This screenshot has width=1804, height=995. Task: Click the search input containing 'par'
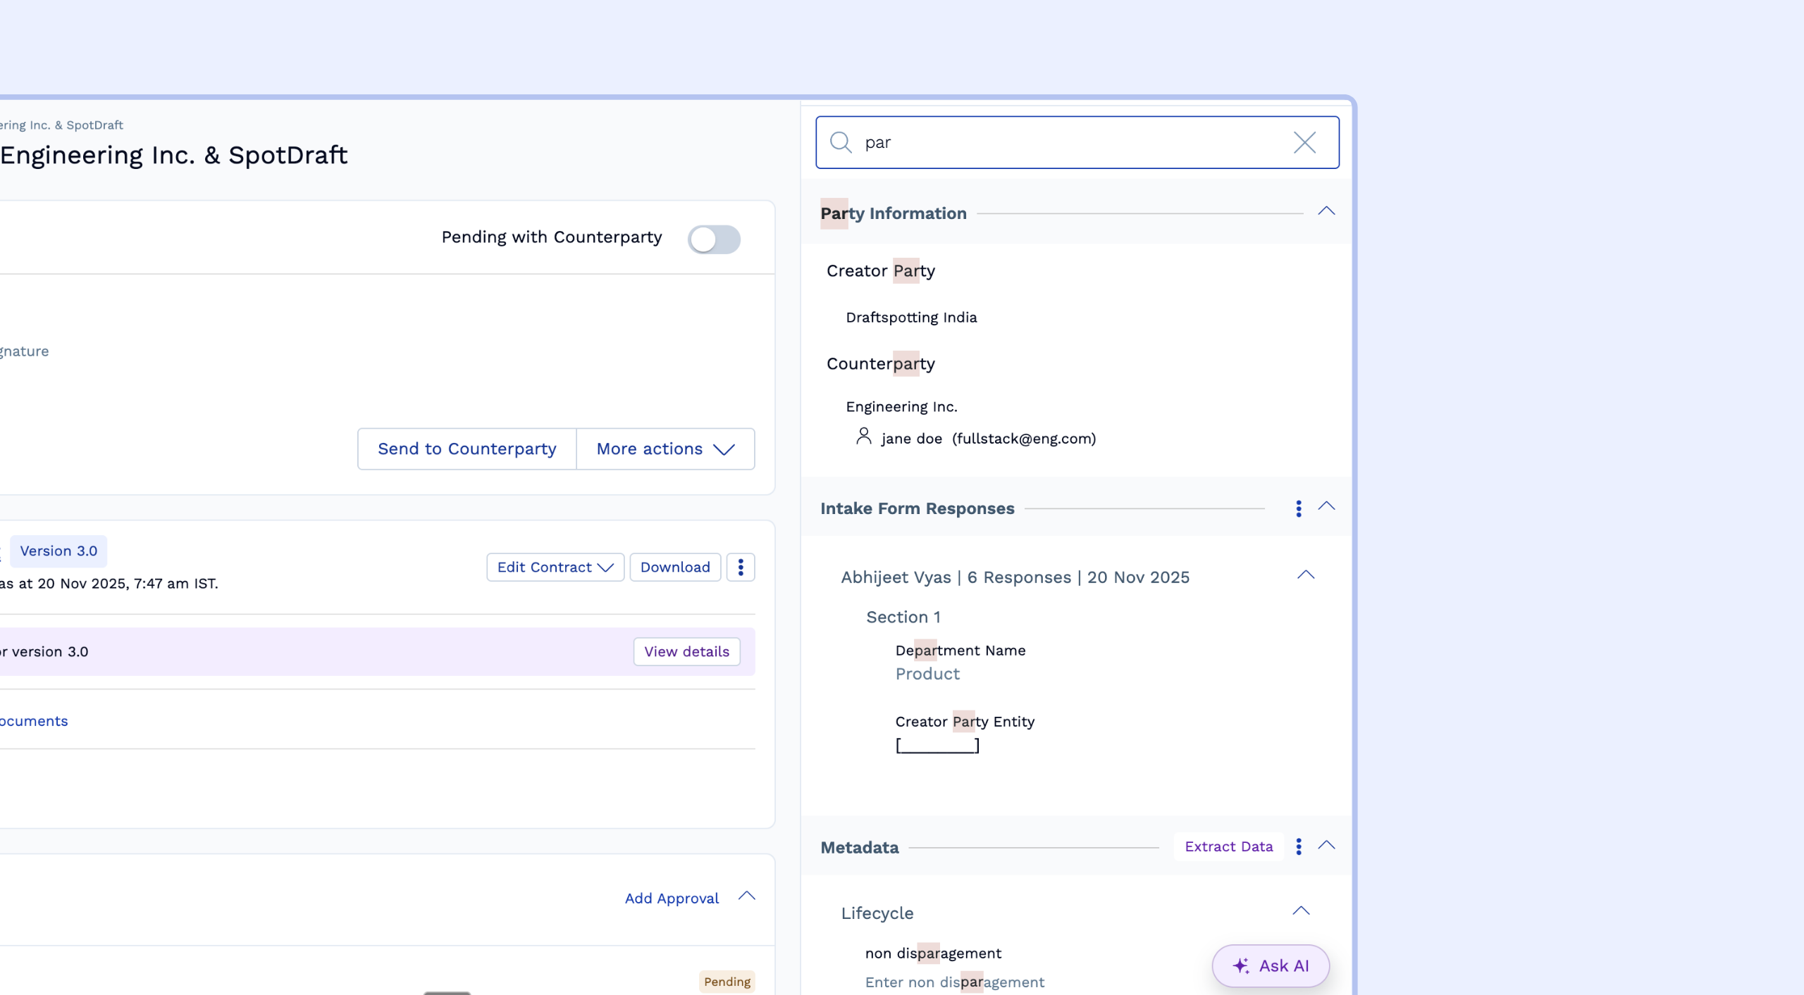[x=1071, y=143]
